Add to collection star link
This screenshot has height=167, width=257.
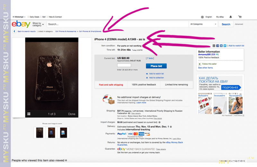pos(155,78)
